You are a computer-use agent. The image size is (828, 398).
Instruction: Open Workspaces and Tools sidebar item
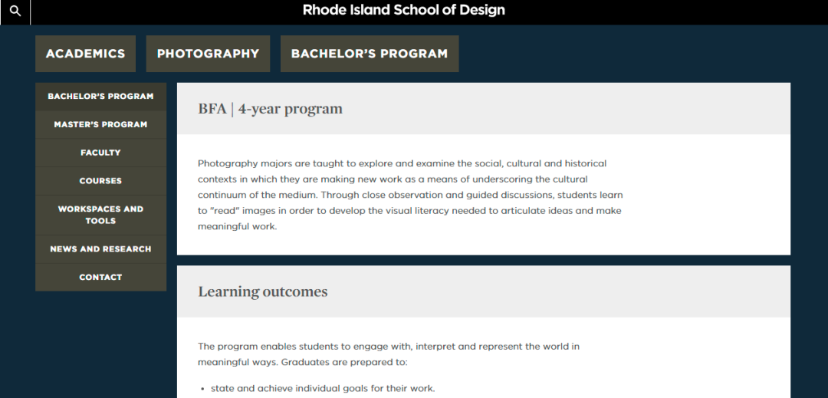101,215
